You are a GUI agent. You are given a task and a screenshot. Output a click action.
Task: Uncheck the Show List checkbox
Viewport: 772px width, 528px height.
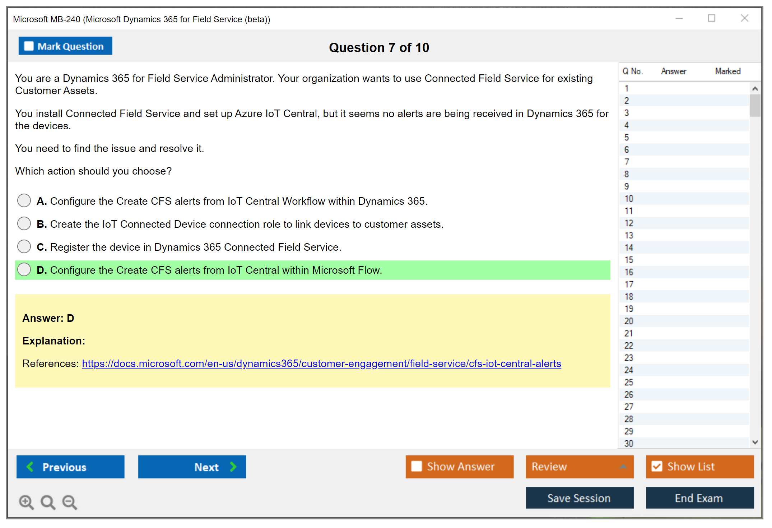[657, 466]
